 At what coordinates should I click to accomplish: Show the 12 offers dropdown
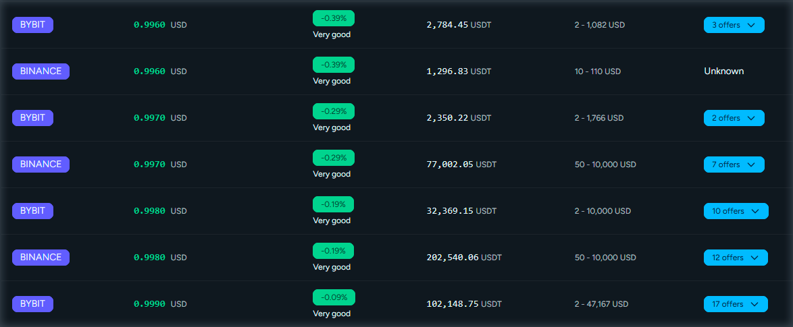tap(736, 258)
